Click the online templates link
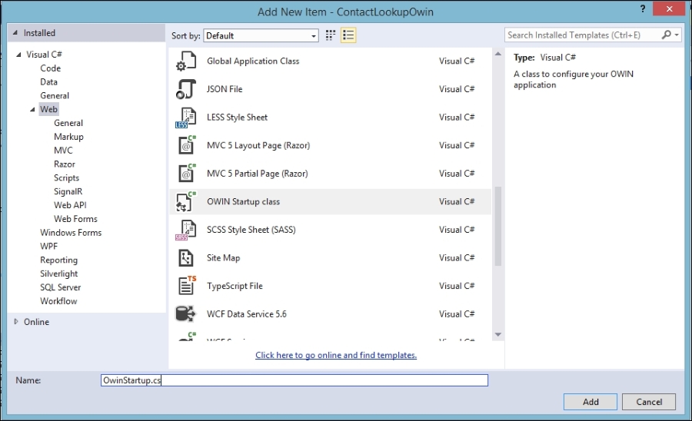 (x=336, y=355)
